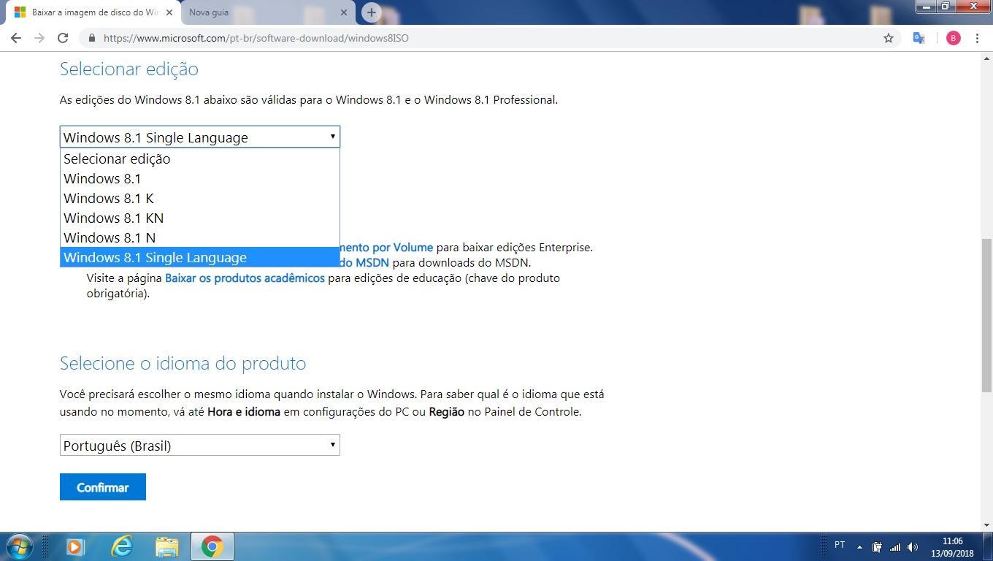The width and height of the screenshot is (993, 561).
Task: Open the Windows Start menu orb
Action: tap(19, 546)
